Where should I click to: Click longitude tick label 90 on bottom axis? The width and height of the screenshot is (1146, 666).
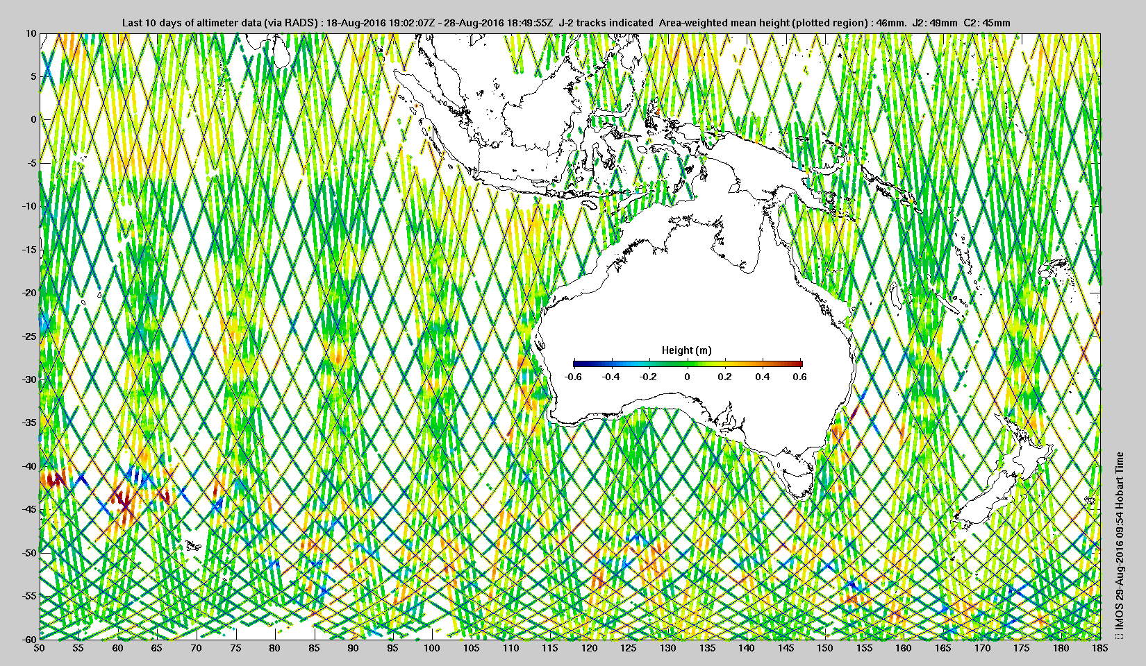(x=354, y=648)
